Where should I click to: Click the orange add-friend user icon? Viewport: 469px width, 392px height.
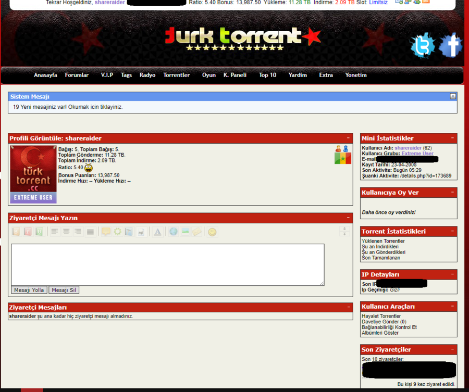pos(338,148)
